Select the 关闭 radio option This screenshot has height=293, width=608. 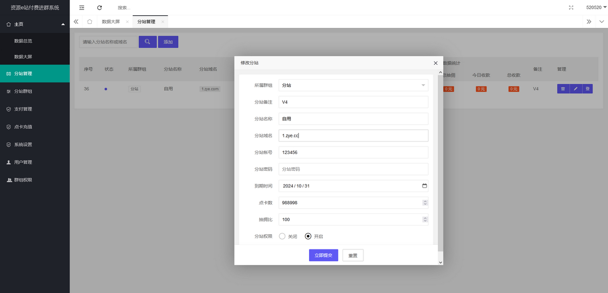point(283,236)
